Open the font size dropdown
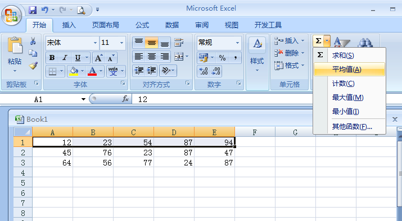The height and width of the screenshot is (221, 402). [x=122, y=43]
